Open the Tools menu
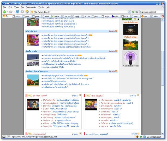The width and height of the screenshot is (167, 141). 41,7
